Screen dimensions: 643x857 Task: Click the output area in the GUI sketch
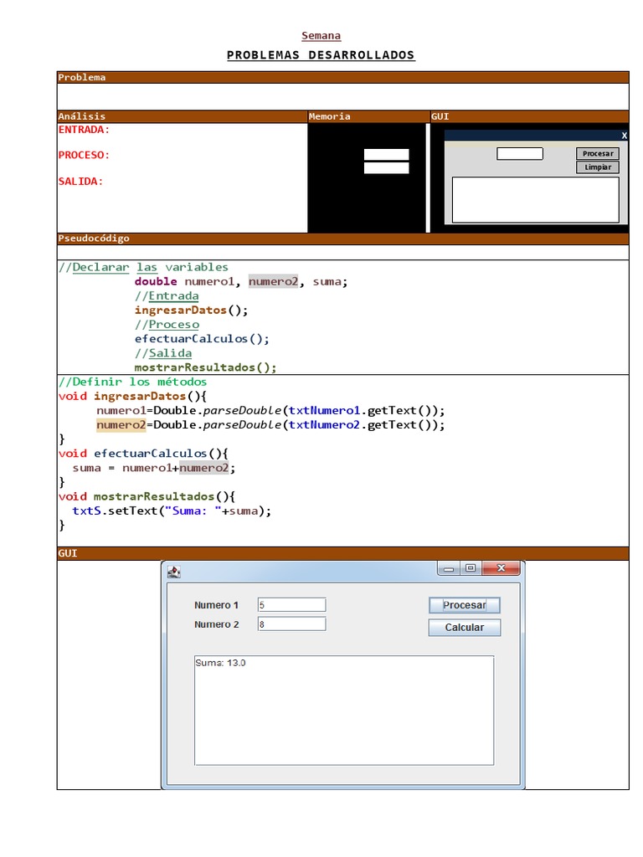[535, 199]
